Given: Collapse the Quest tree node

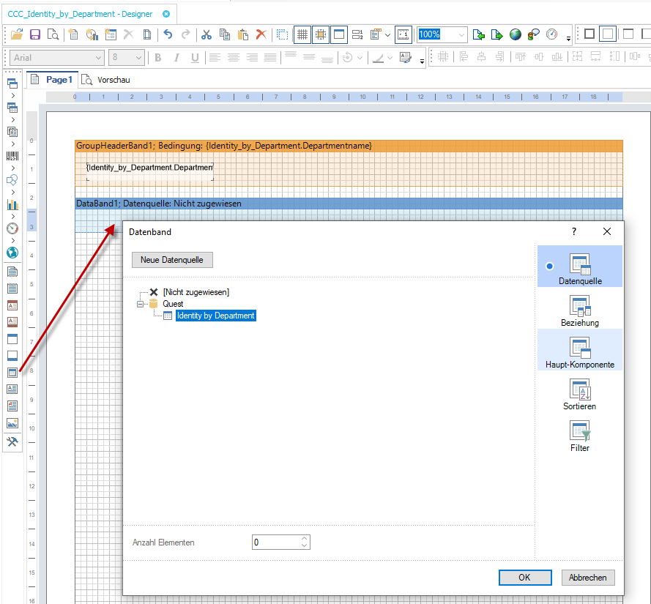Looking at the screenshot, I should 141,304.
